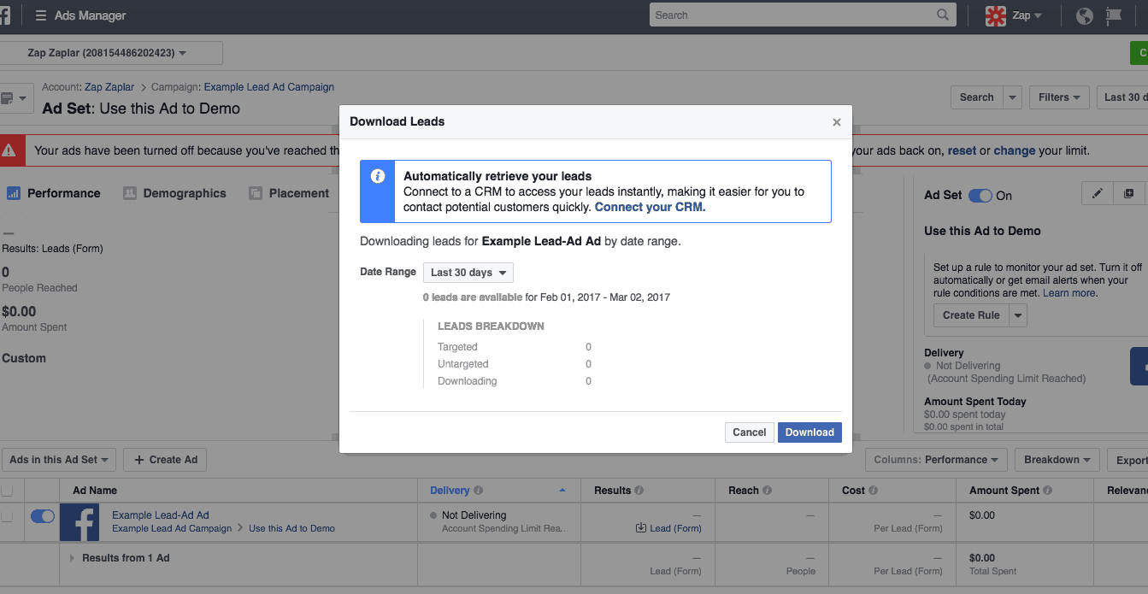Toggle the Example Lead-Ad Ad switch
This screenshot has width=1148, height=594.
(x=43, y=516)
